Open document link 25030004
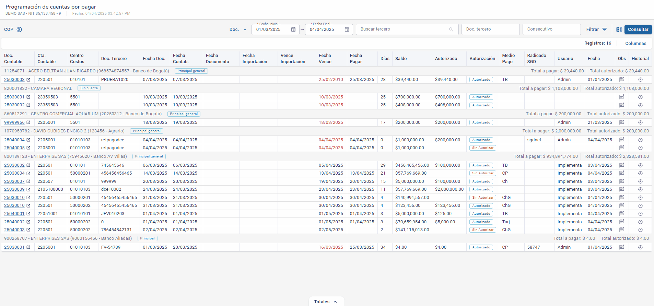Image resolution: width=654 pixels, height=306 pixels. click(14, 173)
